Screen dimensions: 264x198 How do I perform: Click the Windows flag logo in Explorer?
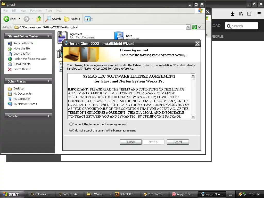point(200,11)
